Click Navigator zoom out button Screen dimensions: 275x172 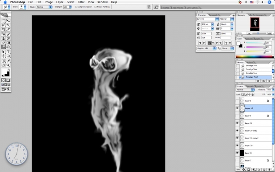(x=249, y=33)
